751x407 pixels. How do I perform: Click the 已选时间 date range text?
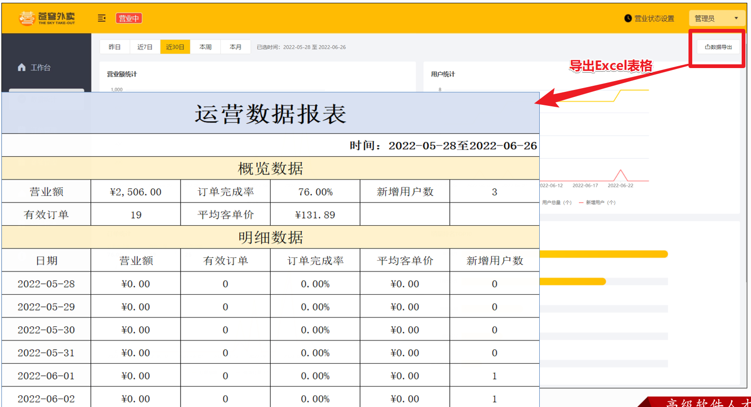tap(301, 47)
